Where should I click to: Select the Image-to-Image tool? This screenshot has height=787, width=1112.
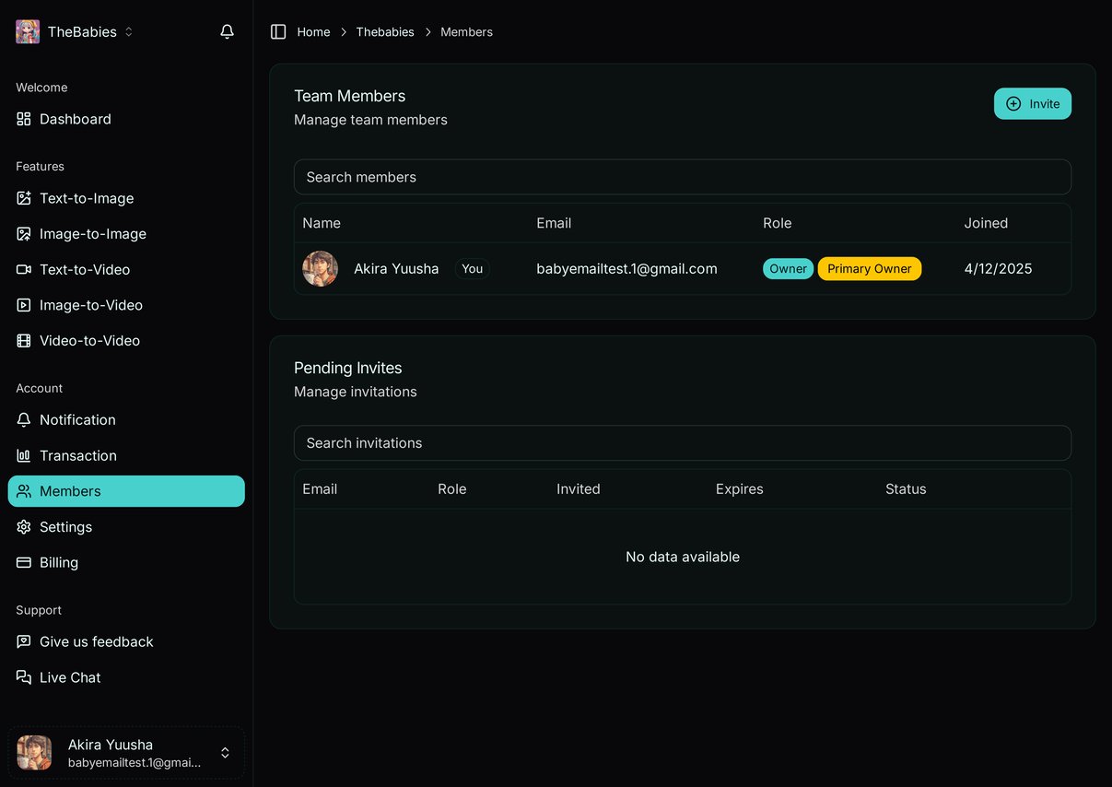pyautogui.click(x=92, y=233)
